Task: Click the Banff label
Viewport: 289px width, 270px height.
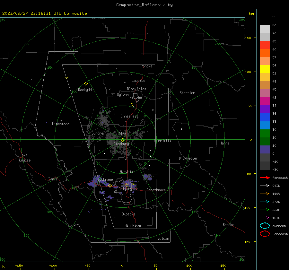Action: point(53,179)
